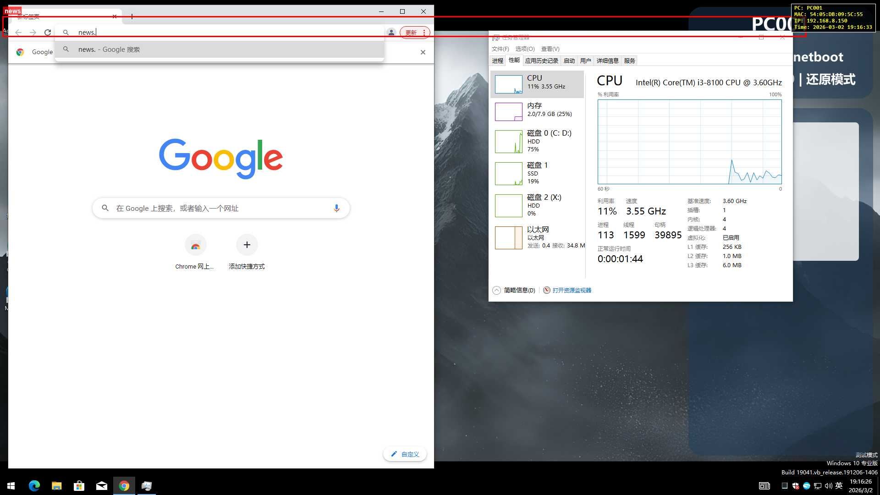Click the Chrome Web Store shortcut icon
Screen dimensions: 880x495
196,245
